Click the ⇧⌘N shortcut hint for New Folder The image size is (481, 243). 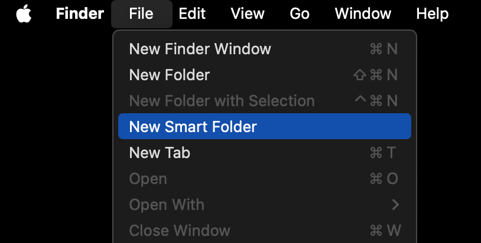pos(375,75)
